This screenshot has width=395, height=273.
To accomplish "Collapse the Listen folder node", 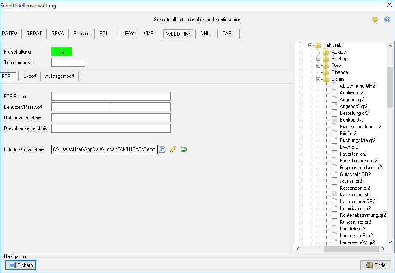I will pyautogui.click(x=318, y=80).
